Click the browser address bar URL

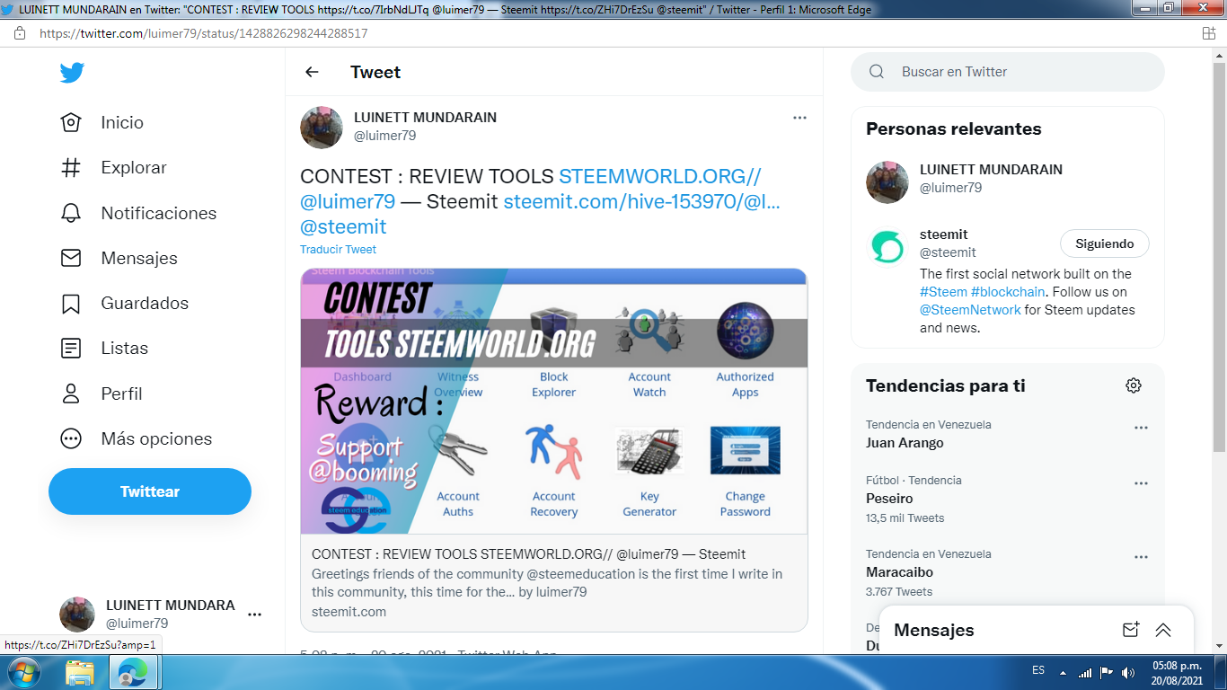coord(203,33)
